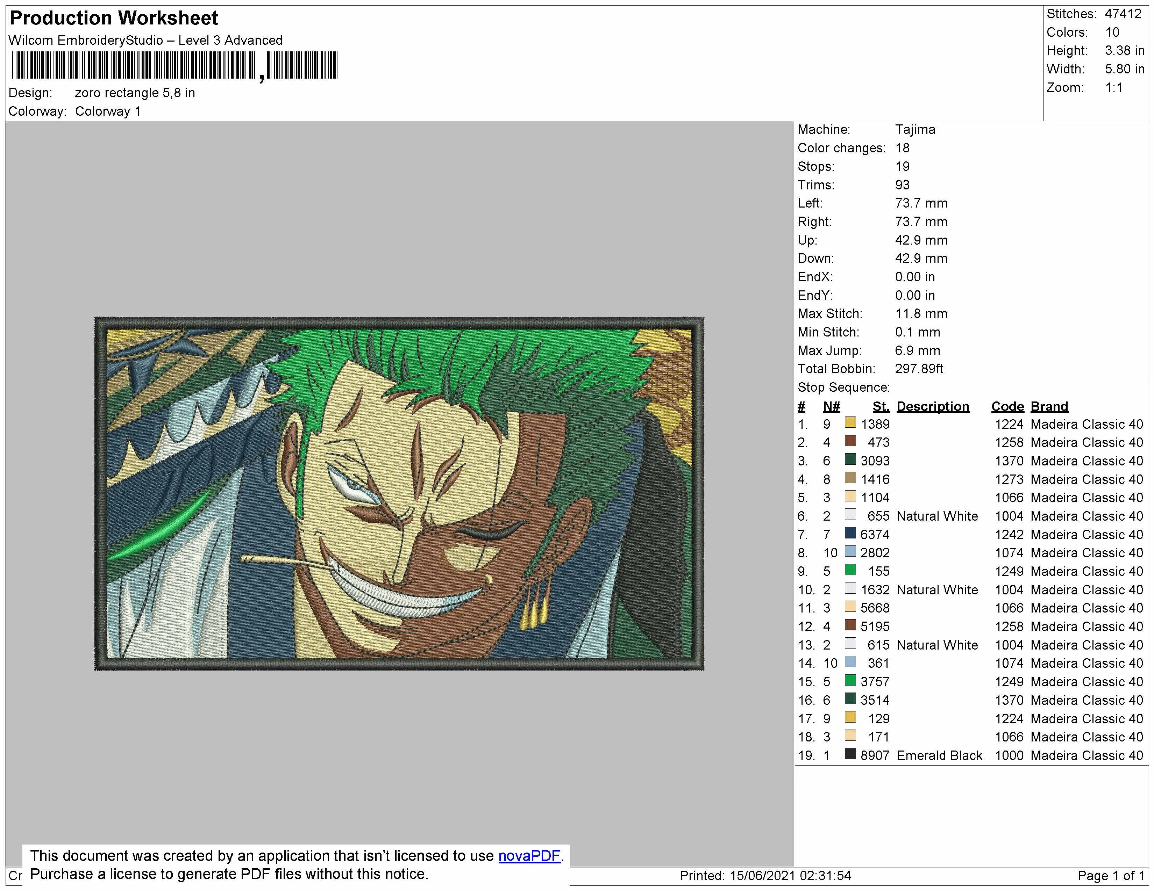The image size is (1154, 891).
Task: Click the bright green swatch in stop row 9
Action: tap(850, 570)
